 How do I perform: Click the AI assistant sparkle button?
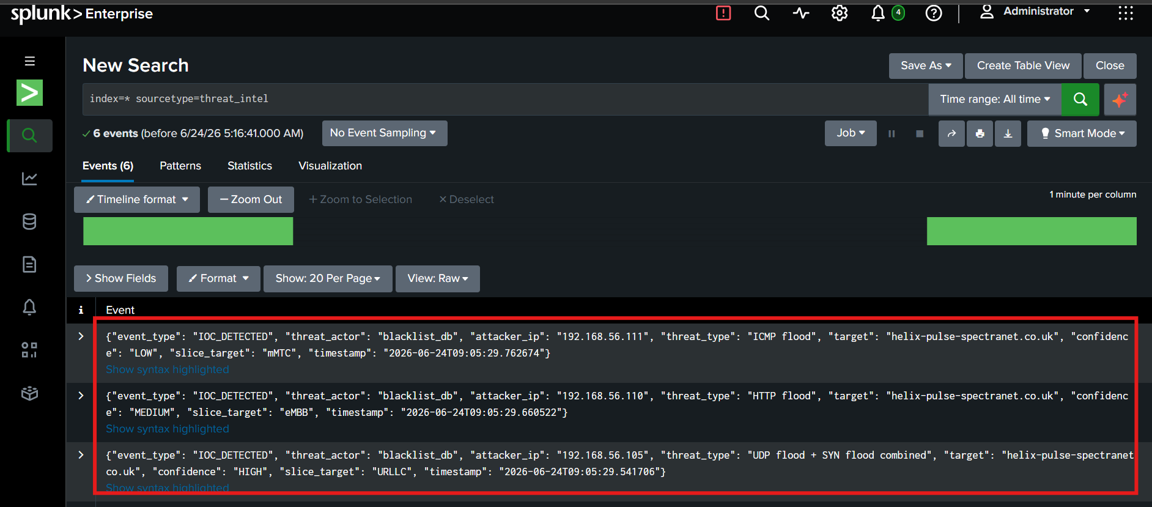[1120, 99]
